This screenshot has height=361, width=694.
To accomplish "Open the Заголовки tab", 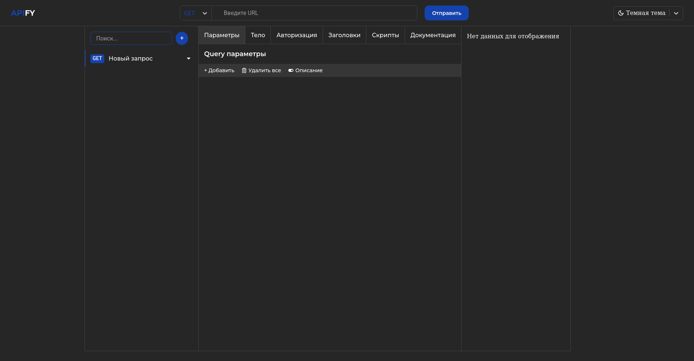I will (x=344, y=35).
